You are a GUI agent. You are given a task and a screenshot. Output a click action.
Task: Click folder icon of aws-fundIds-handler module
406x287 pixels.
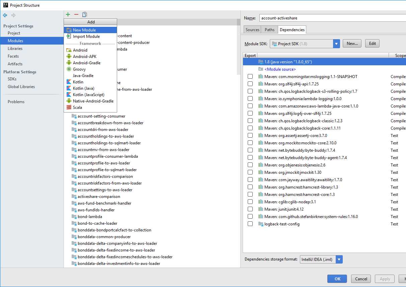74,210
